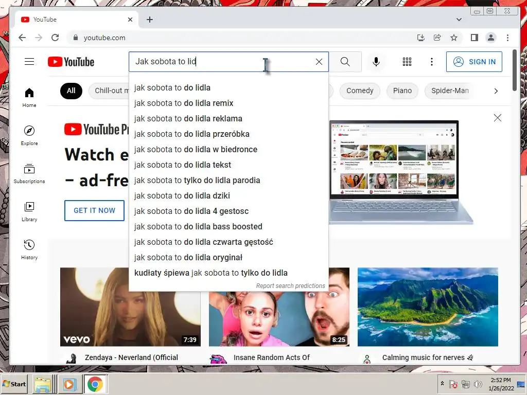
Task: Close the YouTube tab
Action: pyautogui.click(x=130, y=20)
